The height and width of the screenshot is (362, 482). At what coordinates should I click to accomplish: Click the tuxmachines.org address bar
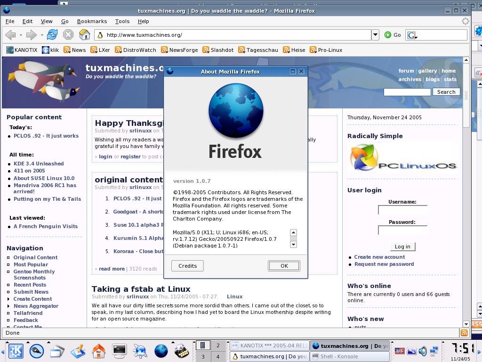tap(233, 35)
